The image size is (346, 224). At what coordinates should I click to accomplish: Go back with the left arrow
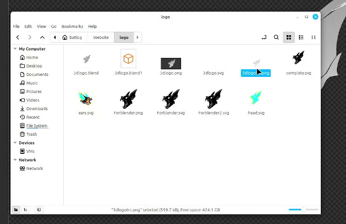(18, 37)
